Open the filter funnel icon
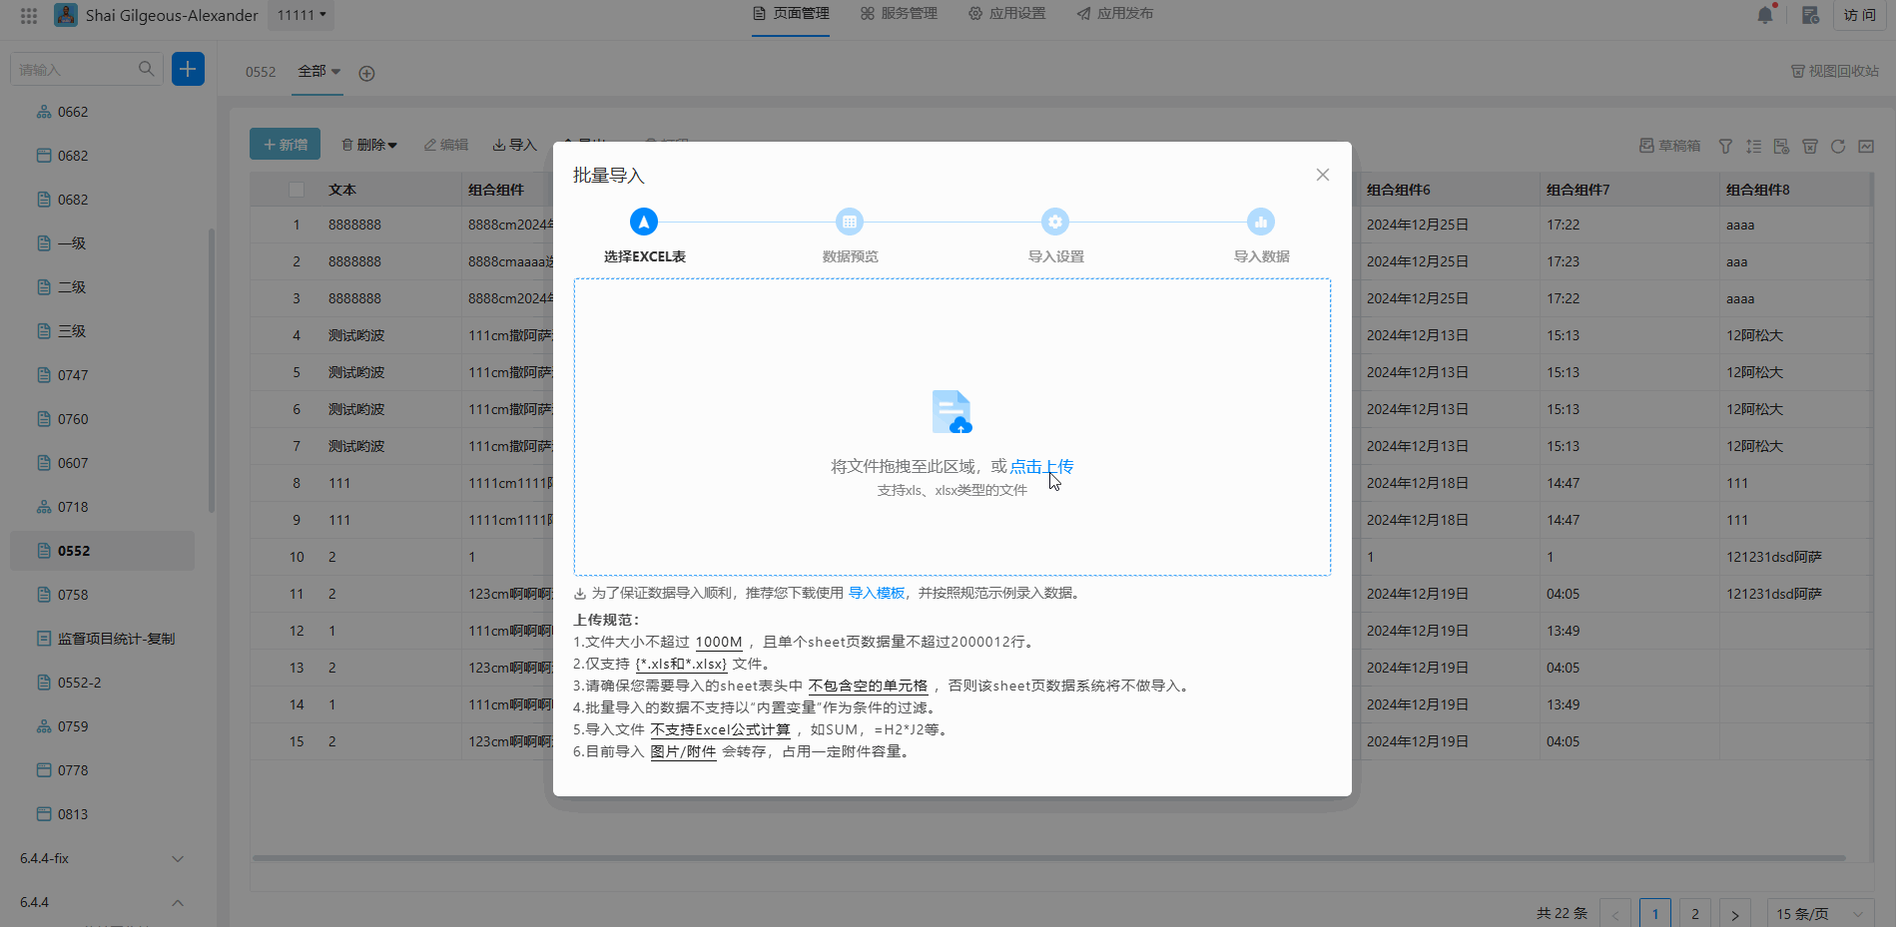The height and width of the screenshot is (927, 1896). (x=1725, y=146)
